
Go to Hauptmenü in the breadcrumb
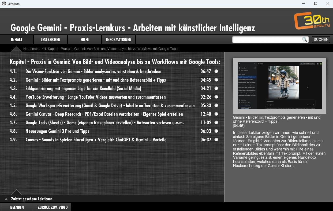(32, 49)
